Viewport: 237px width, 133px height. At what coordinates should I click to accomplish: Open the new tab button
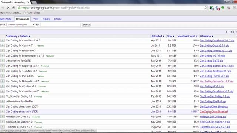point(34,2)
